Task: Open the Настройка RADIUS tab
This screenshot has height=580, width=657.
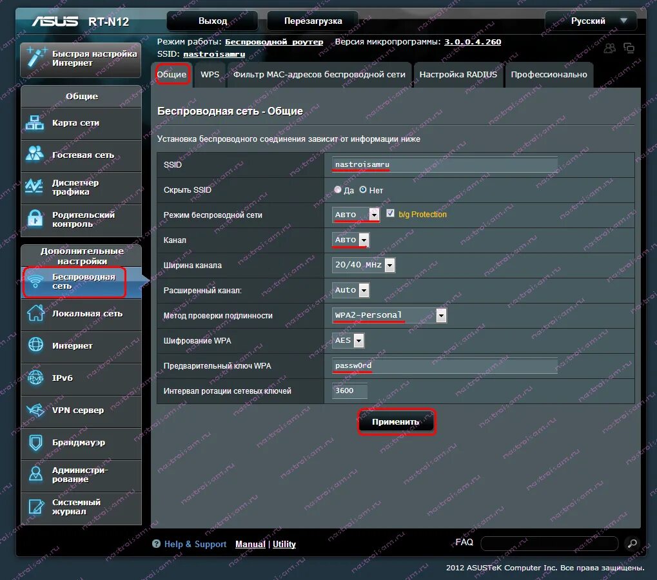Action: [458, 75]
